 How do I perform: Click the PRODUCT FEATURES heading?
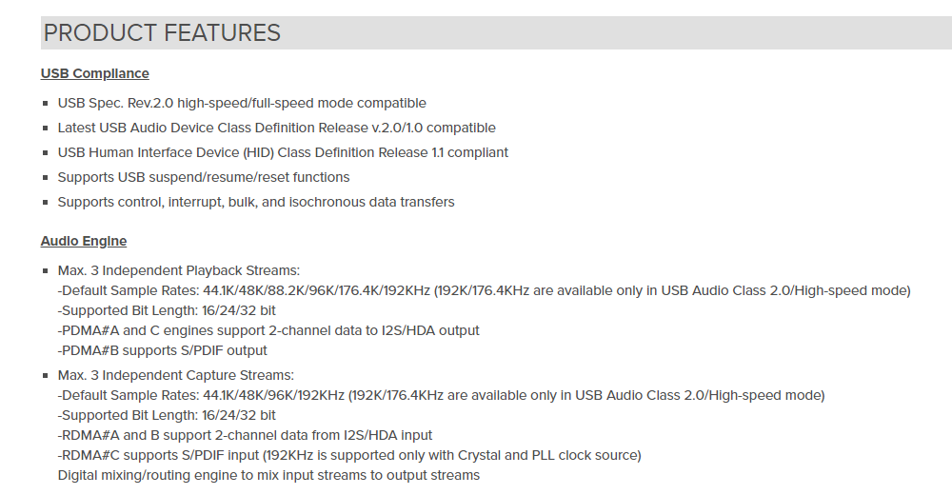pos(162,32)
